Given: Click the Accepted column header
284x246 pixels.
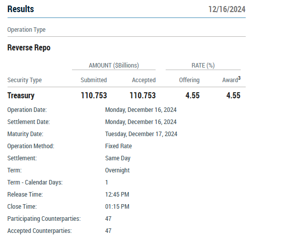Looking at the screenshot, I should coord(144,80).
